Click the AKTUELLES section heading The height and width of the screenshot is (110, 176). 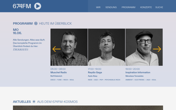[x=22, y=102]
